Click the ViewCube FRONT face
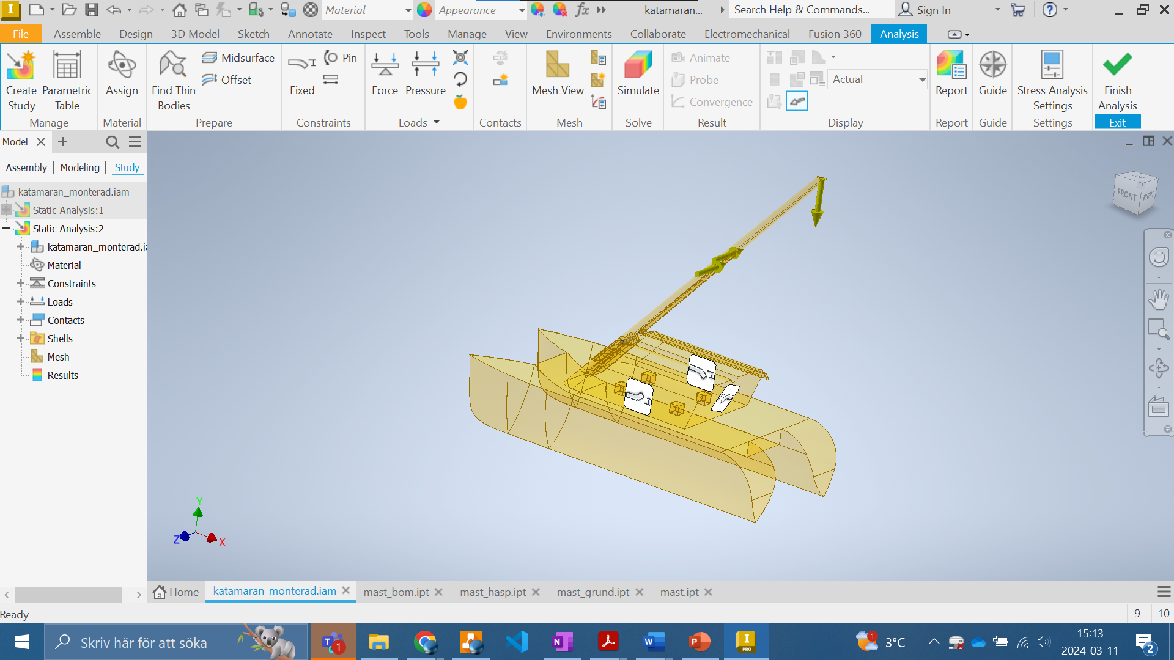 pyautogui.click(x=1126, y=195)
